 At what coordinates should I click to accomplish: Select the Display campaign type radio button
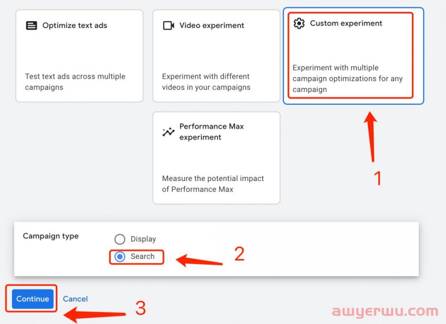tap(120, 239)
